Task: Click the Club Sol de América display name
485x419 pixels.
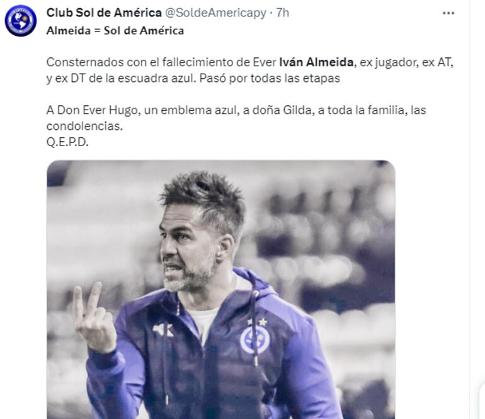Action: 104,13
